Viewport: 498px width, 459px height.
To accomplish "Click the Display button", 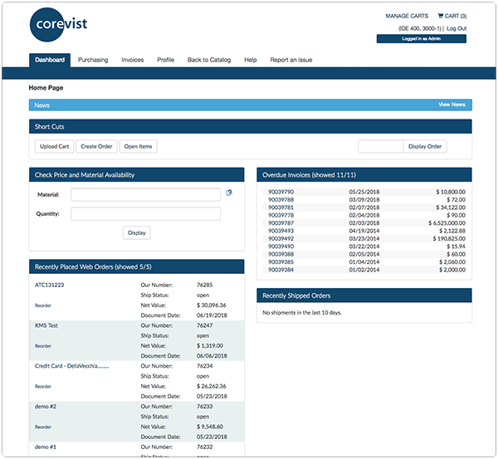I will pyautogui.click(x=137, y=233).
